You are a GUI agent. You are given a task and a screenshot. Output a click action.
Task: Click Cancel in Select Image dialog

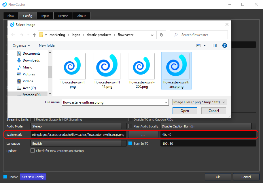[x=214, y=111]
